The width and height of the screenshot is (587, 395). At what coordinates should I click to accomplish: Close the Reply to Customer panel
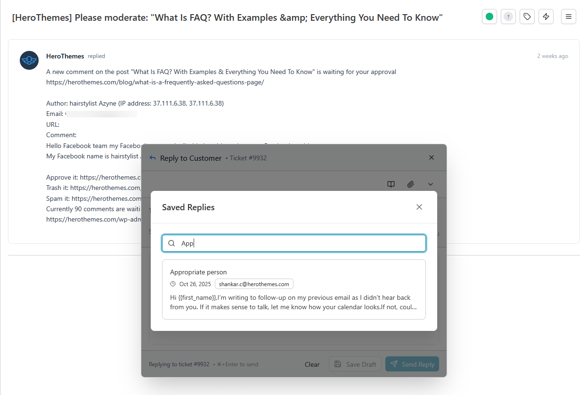tap(432, 157)
